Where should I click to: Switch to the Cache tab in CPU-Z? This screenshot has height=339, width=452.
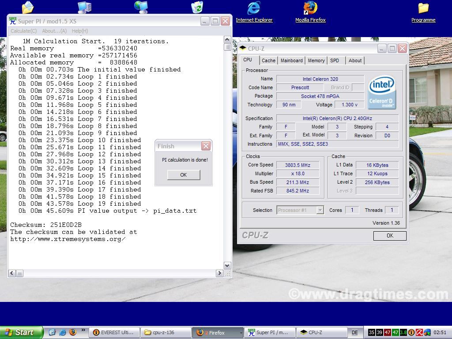268,60
